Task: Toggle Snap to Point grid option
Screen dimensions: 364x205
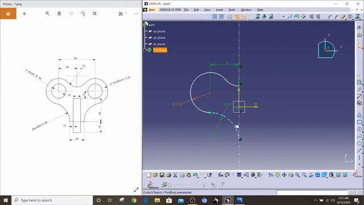Action: tap(221, 17)
